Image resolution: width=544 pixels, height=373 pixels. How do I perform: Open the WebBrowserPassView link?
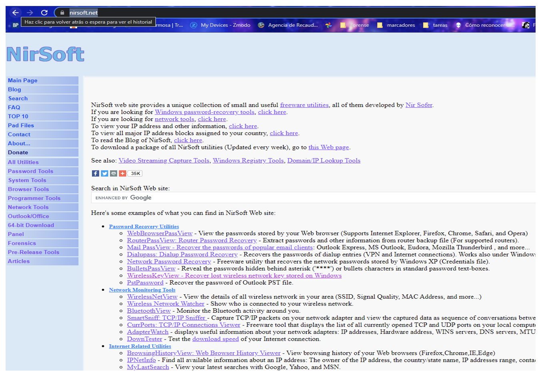(160, 233)
